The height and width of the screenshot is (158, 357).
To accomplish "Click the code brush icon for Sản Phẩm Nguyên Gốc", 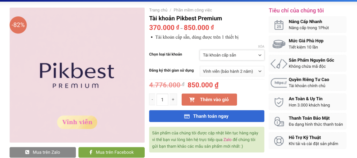I will click(279, 63).
